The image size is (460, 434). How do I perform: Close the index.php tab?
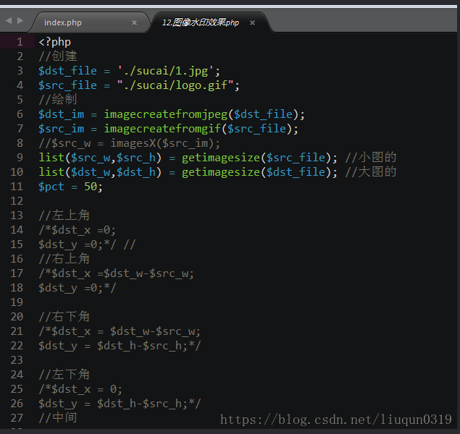(134, 23)
